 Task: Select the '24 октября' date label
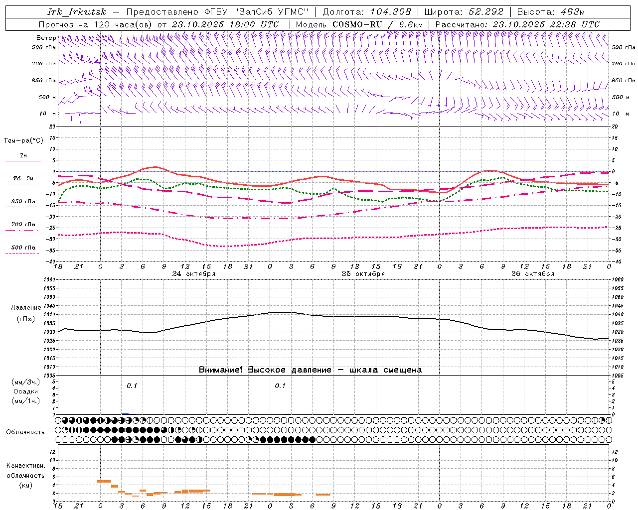(x=194, y=274)
